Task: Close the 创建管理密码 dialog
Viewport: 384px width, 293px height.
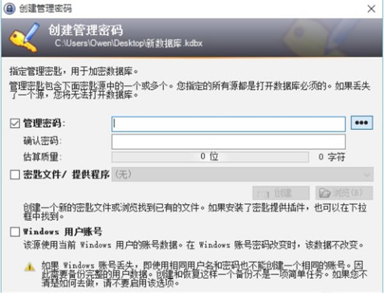Action: [x=371, y=9]
